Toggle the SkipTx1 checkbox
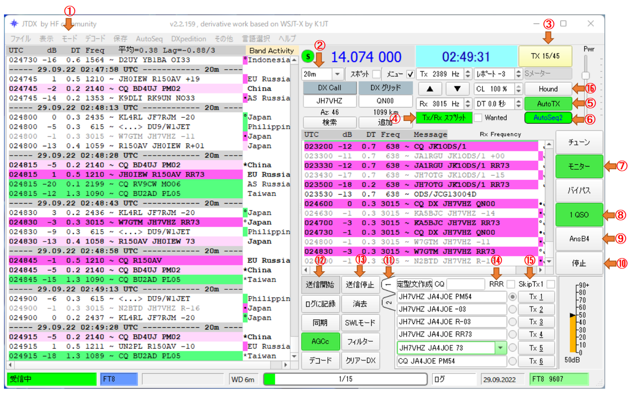 click(550, 284)
